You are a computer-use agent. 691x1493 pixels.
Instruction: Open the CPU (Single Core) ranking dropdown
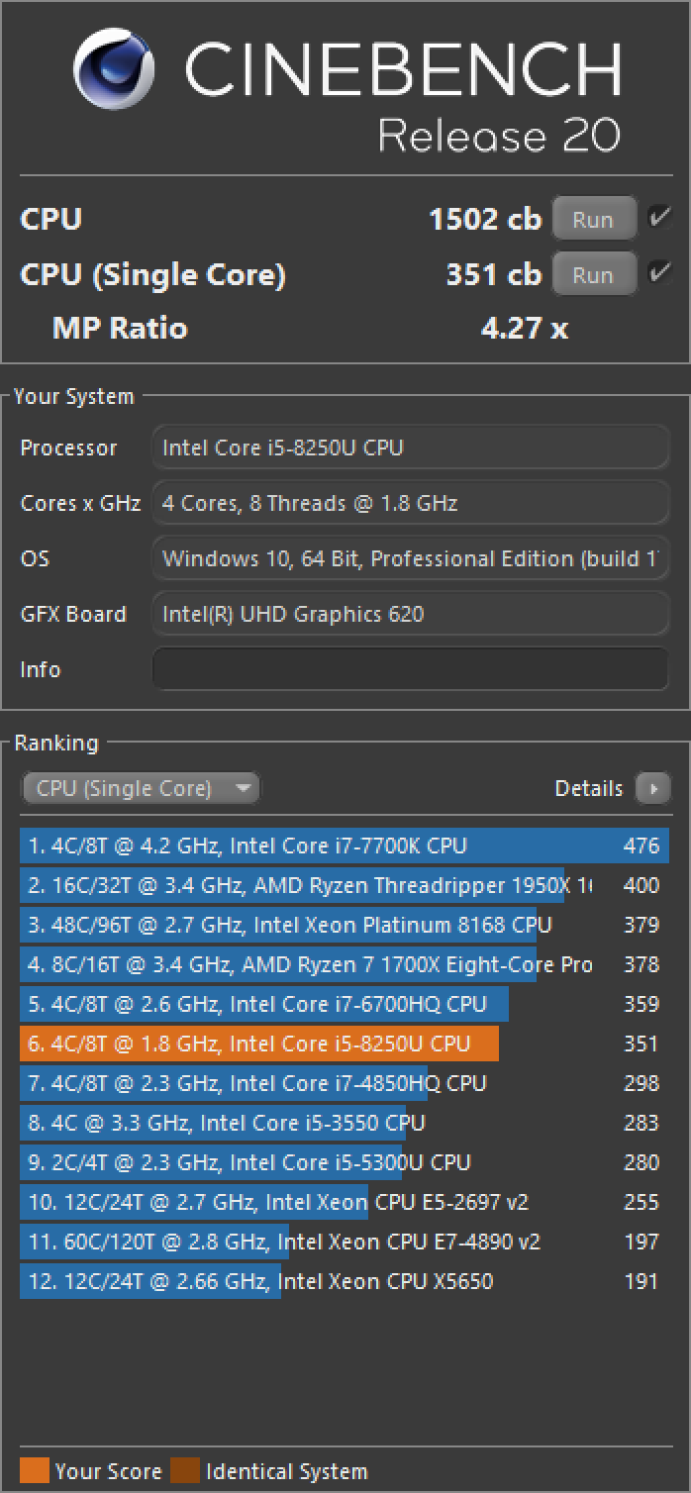point(140,788)
